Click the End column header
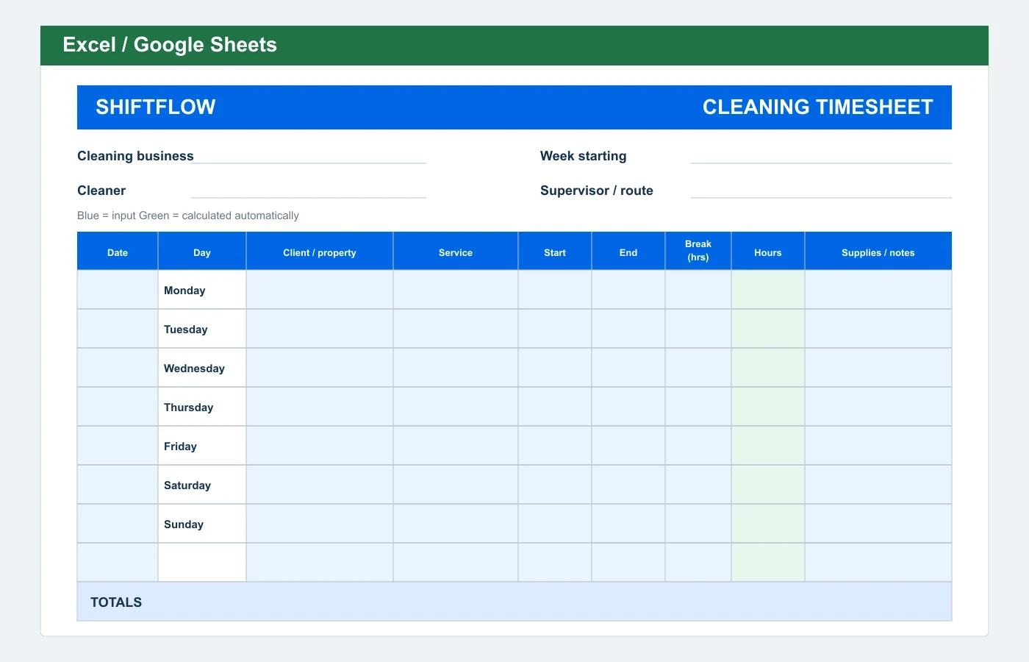The image size is (1029, 662). pos(628,252)
